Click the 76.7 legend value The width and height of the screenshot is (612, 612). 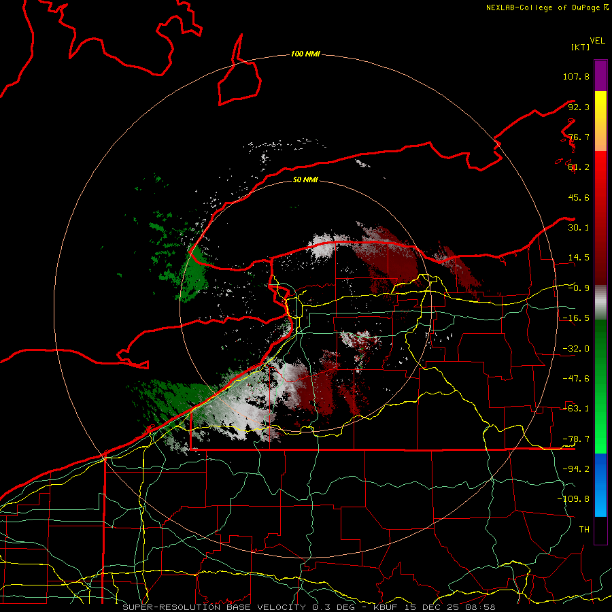click(x=579, y=137)
